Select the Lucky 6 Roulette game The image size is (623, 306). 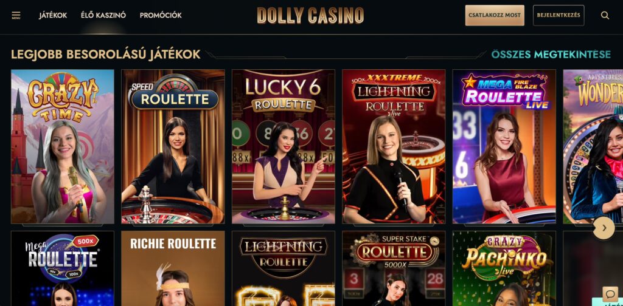tap(284, 147)
